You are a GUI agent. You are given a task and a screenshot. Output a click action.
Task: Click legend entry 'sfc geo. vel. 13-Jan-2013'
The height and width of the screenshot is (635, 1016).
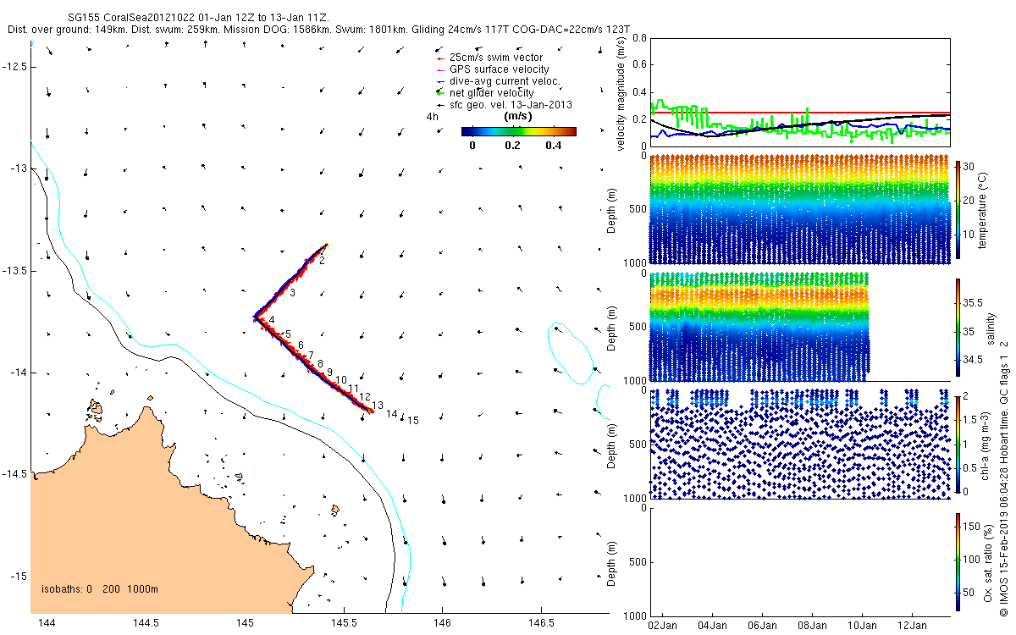click(x=511, y=104)
